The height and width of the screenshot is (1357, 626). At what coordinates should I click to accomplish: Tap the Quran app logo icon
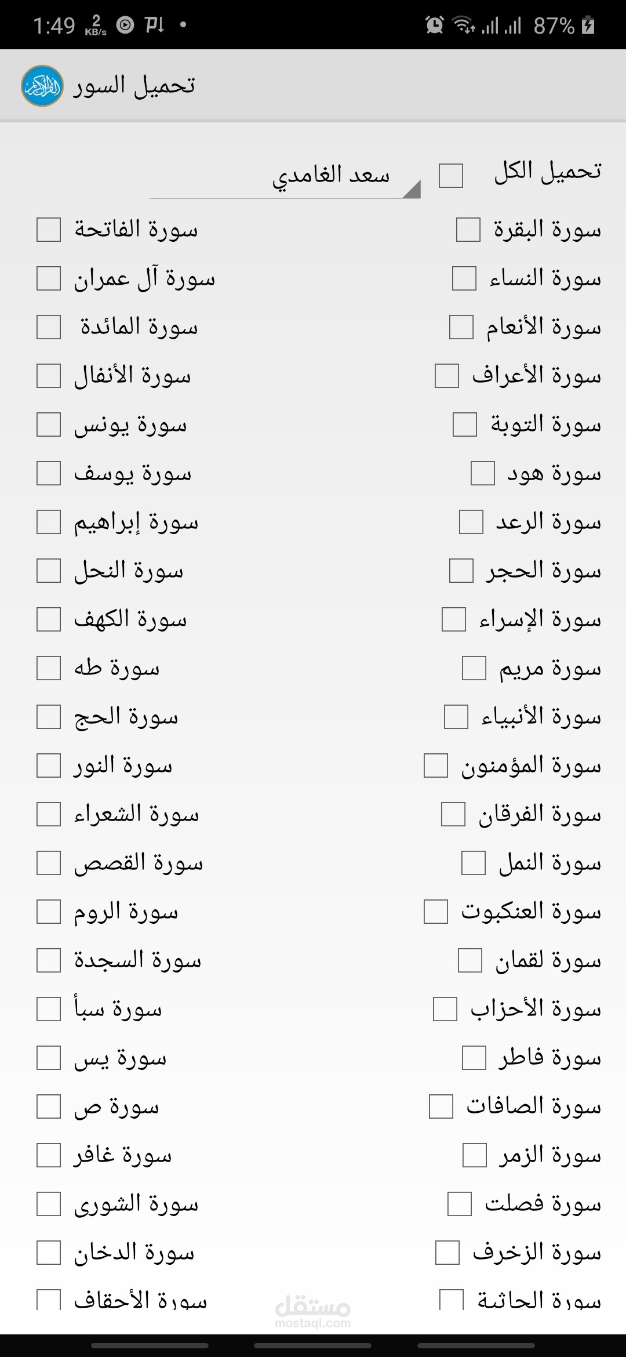click(x=42, y=86)
